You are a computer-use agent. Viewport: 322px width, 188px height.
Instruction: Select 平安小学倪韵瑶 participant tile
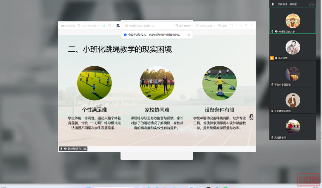[x=292, y=74]
